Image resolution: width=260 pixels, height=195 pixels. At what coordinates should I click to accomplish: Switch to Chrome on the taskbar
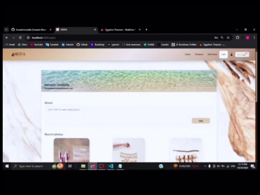(92, 166)
